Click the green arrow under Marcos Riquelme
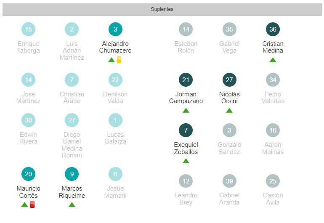324x223 pixels. pyautogui.click(x=72, y=204)
